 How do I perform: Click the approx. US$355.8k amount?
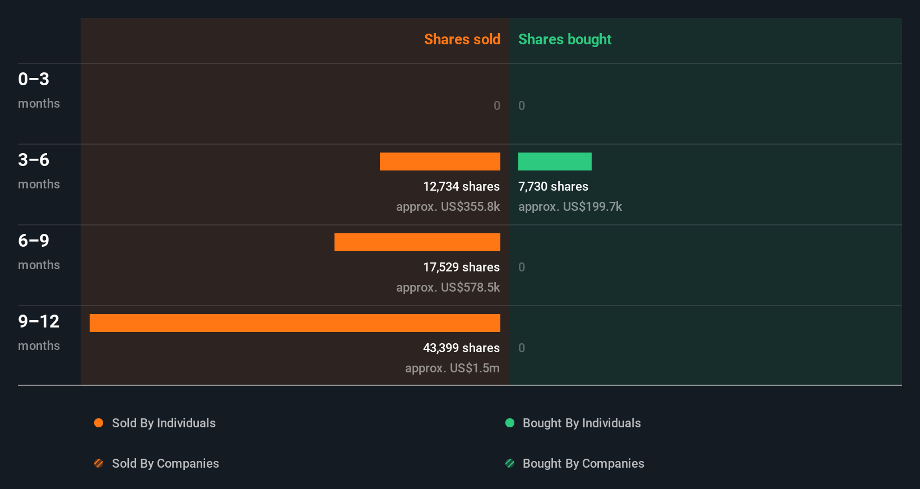[x=448, y=207]
